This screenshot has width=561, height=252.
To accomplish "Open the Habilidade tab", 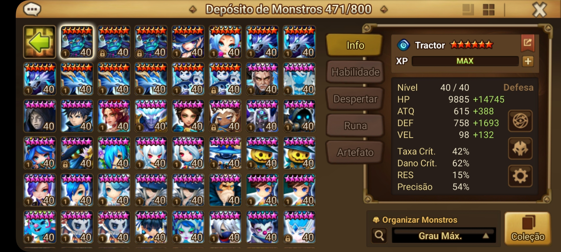I will pyautogui.click(x=355, y=72).
